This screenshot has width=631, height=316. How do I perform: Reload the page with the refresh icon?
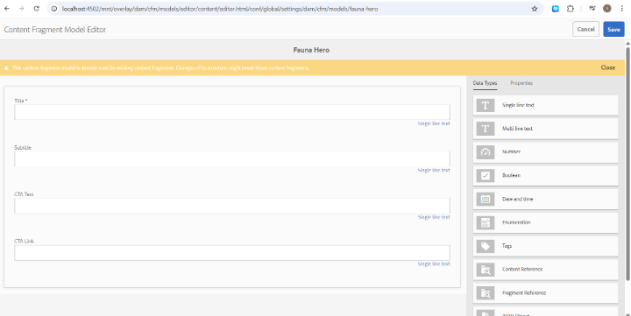pyautogui.click(x=36, y=9)
